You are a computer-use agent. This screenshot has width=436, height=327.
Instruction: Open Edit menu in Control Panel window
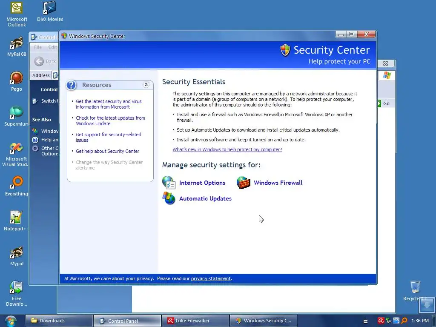[x=52, y=47]
